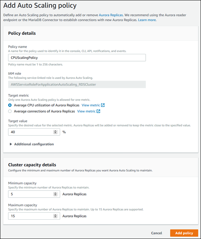This screenshot has height=239, width=201.
Task: Click external link icon beside connections View metric
Action: [98, 111]
